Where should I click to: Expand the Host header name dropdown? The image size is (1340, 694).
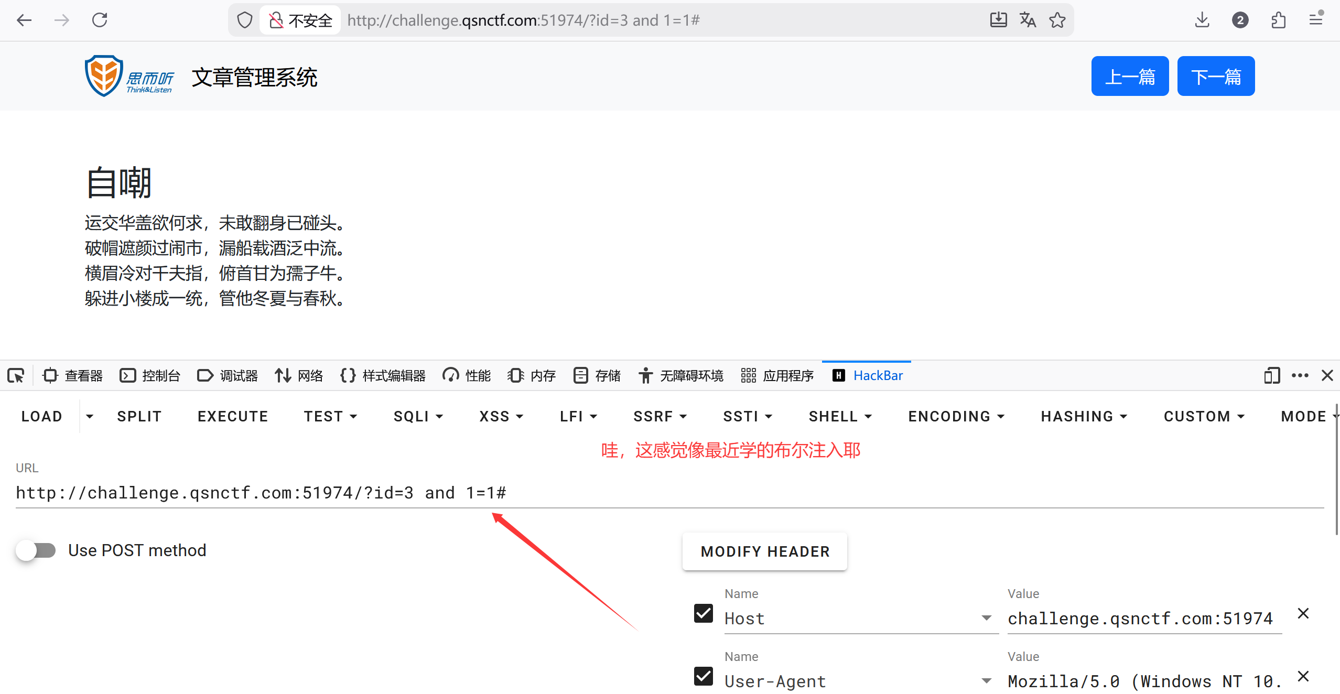coord(986,618)
